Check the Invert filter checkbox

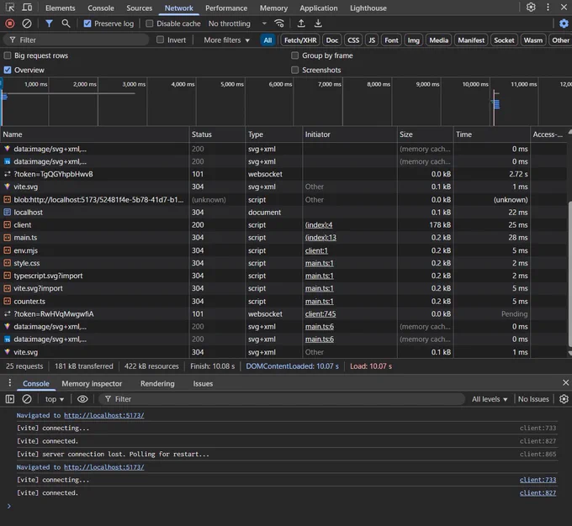tap(160, 39)
